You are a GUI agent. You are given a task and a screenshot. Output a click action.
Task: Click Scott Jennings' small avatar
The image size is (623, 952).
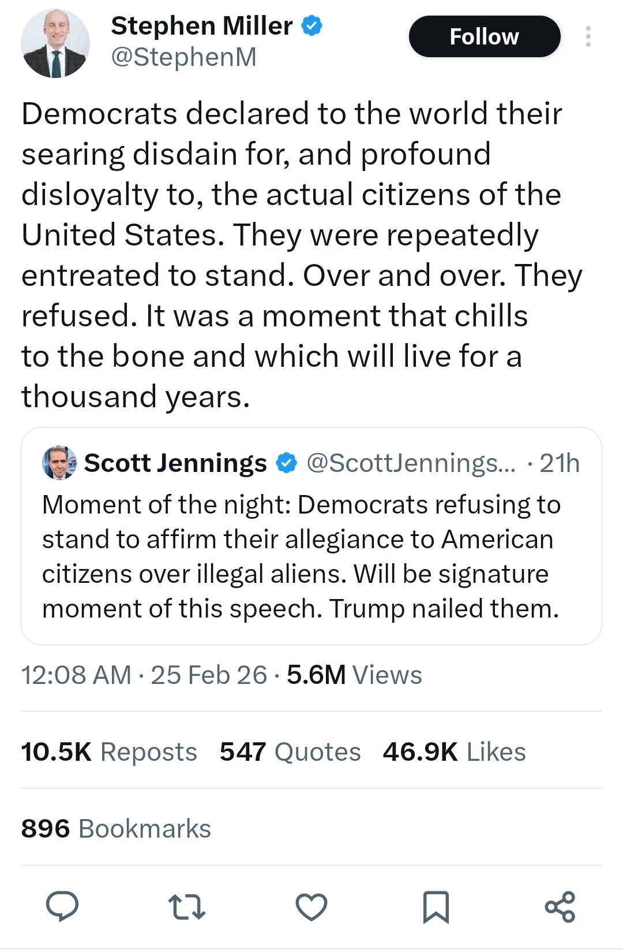[59, 463]
